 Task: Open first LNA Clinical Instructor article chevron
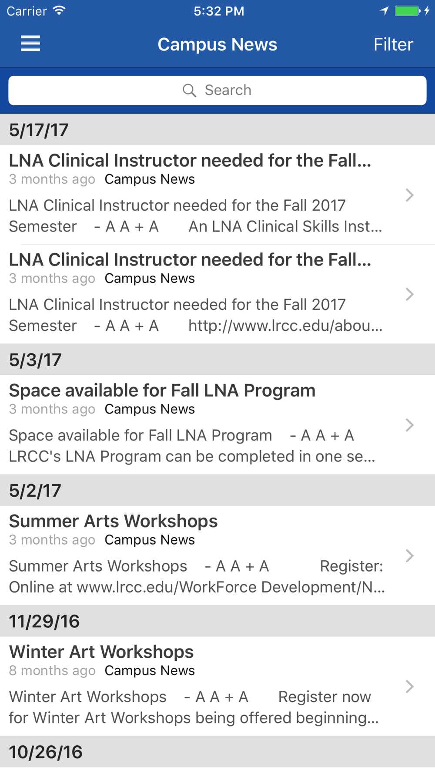[409, 195]
